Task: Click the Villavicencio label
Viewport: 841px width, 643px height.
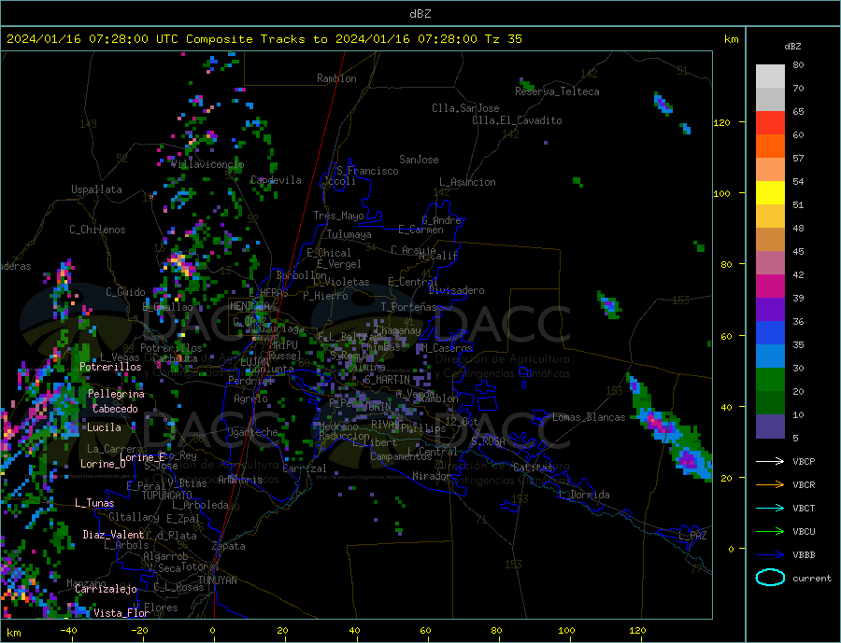Action: coord(207,164)
